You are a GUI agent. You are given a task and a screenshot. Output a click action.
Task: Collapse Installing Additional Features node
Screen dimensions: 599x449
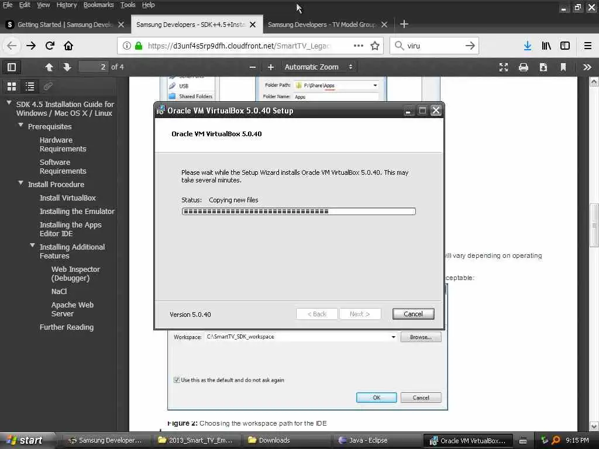click(33, 246)
